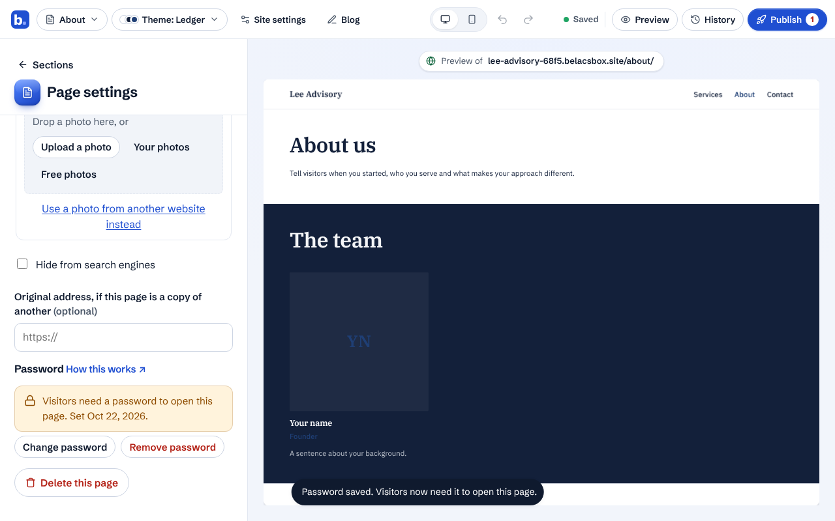Click the lock icon in password notice
This screenshot has height=521, width=835.
pos(30,401)
